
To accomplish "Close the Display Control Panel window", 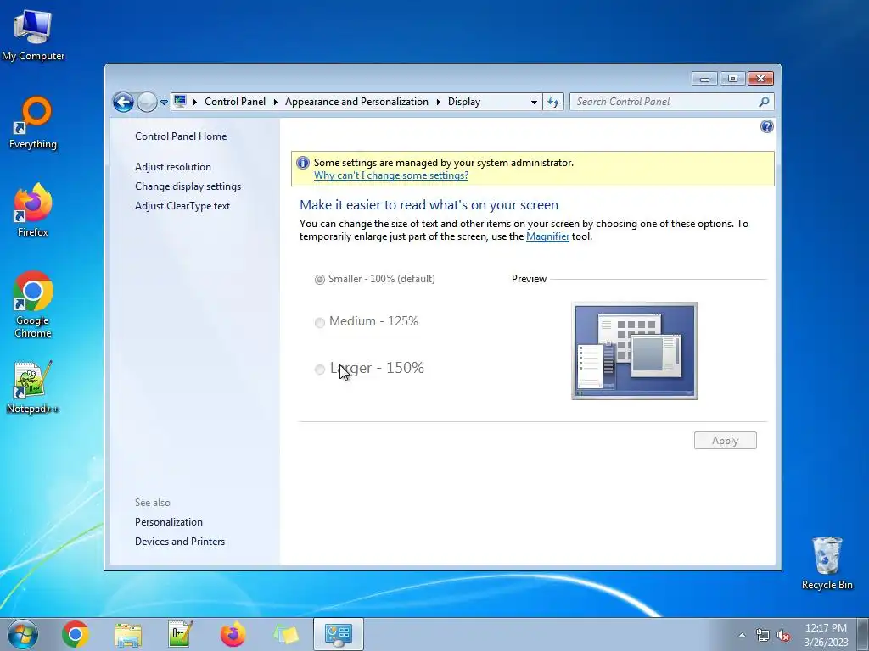I will pyautogui.click(x=760, y=79).
